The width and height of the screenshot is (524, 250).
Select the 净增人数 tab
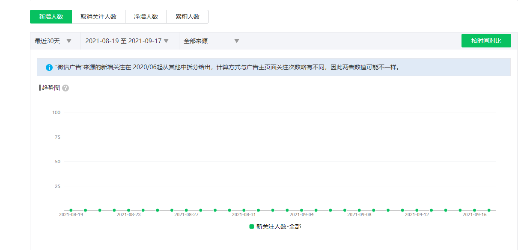[x=146, y=17]
